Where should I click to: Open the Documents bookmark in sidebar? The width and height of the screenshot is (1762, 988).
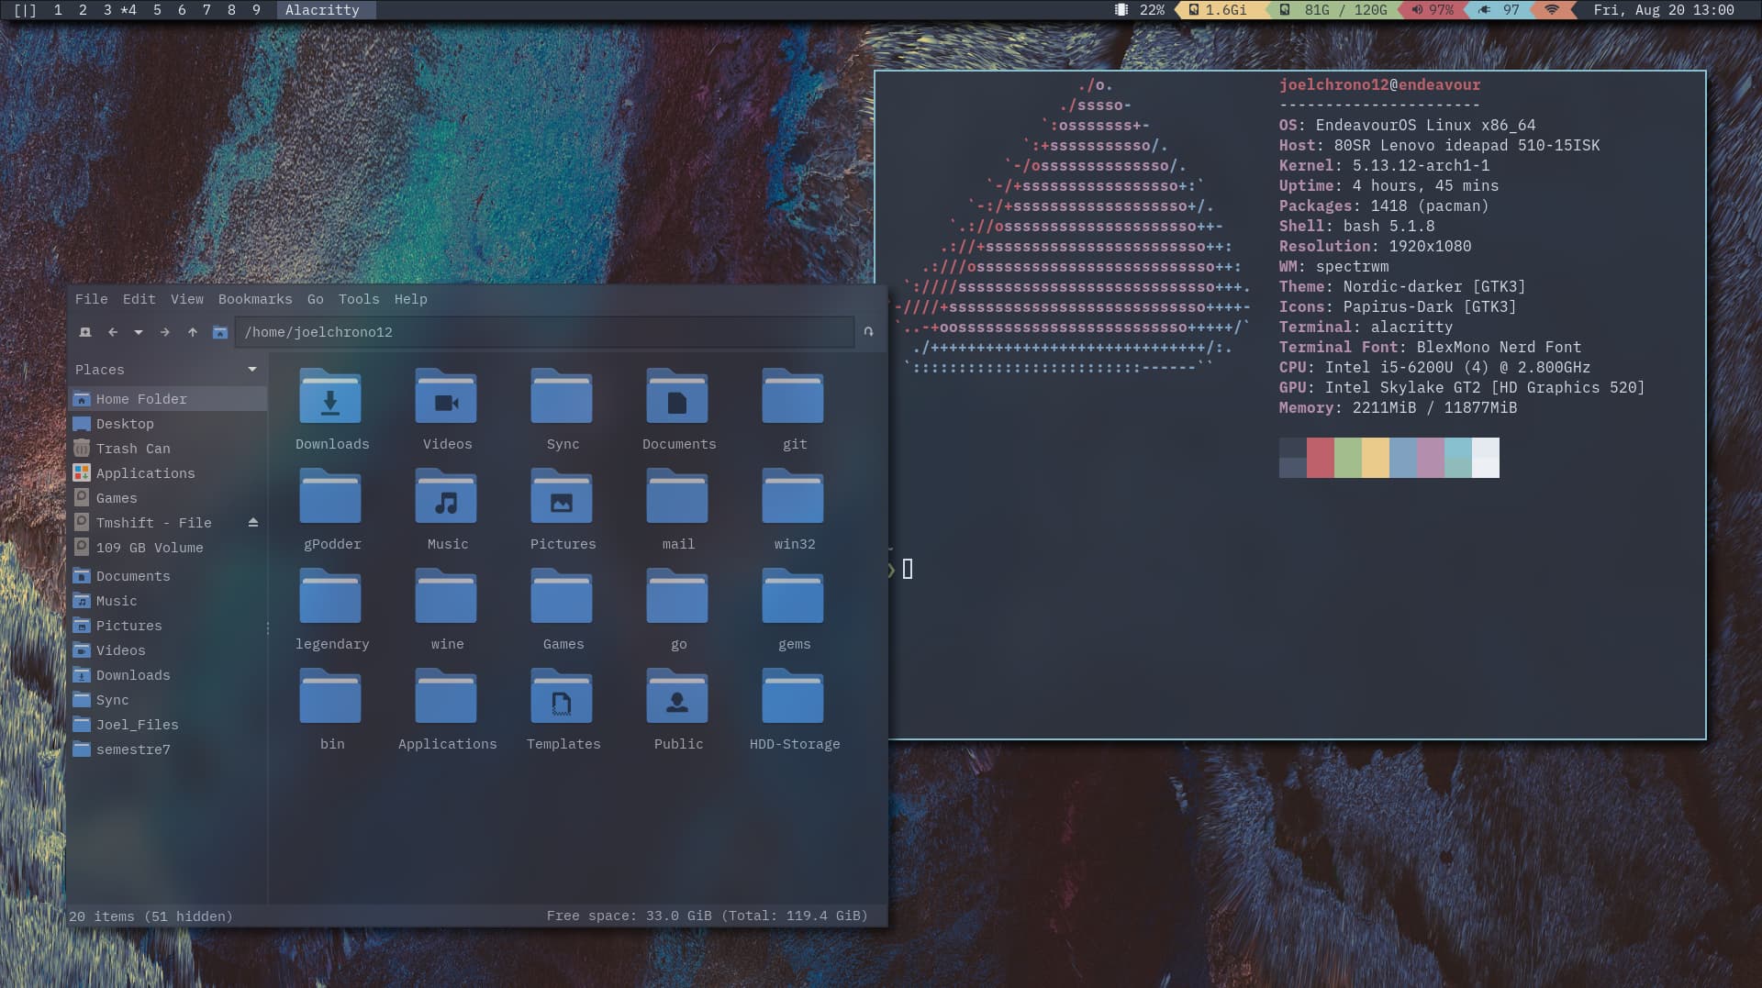tap(168, 576)
